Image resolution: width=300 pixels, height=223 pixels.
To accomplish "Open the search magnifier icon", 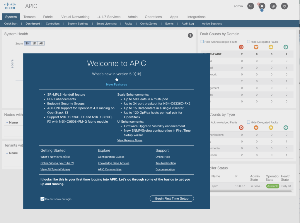I will coord(250,6).
